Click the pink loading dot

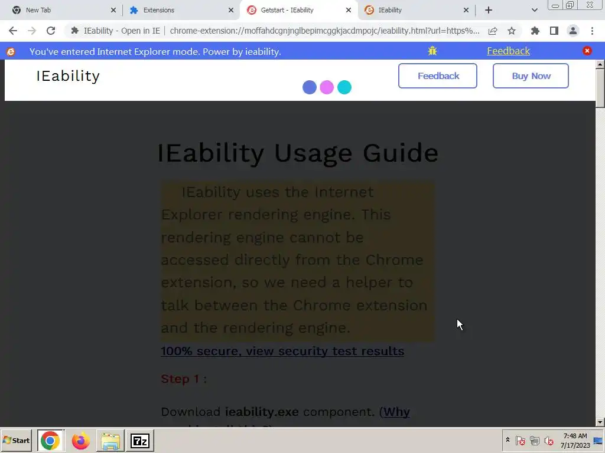327,87
